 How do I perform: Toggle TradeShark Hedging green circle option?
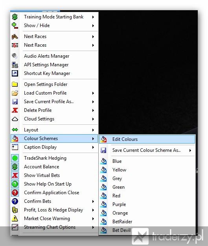coord(15,158)
